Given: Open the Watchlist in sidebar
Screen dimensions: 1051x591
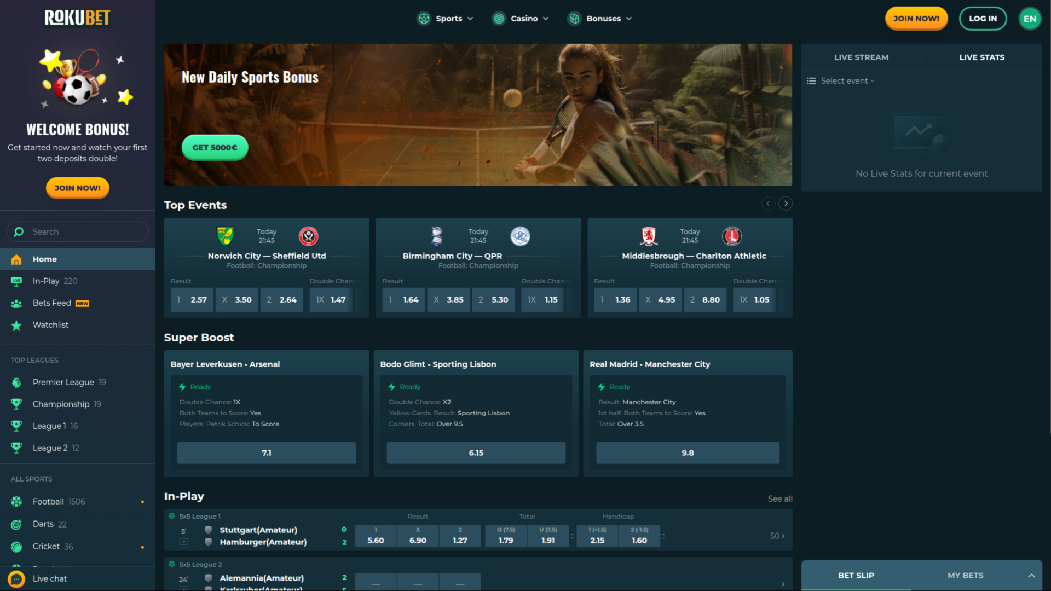Looking at the screenshot, I should (x=78, y=326).
